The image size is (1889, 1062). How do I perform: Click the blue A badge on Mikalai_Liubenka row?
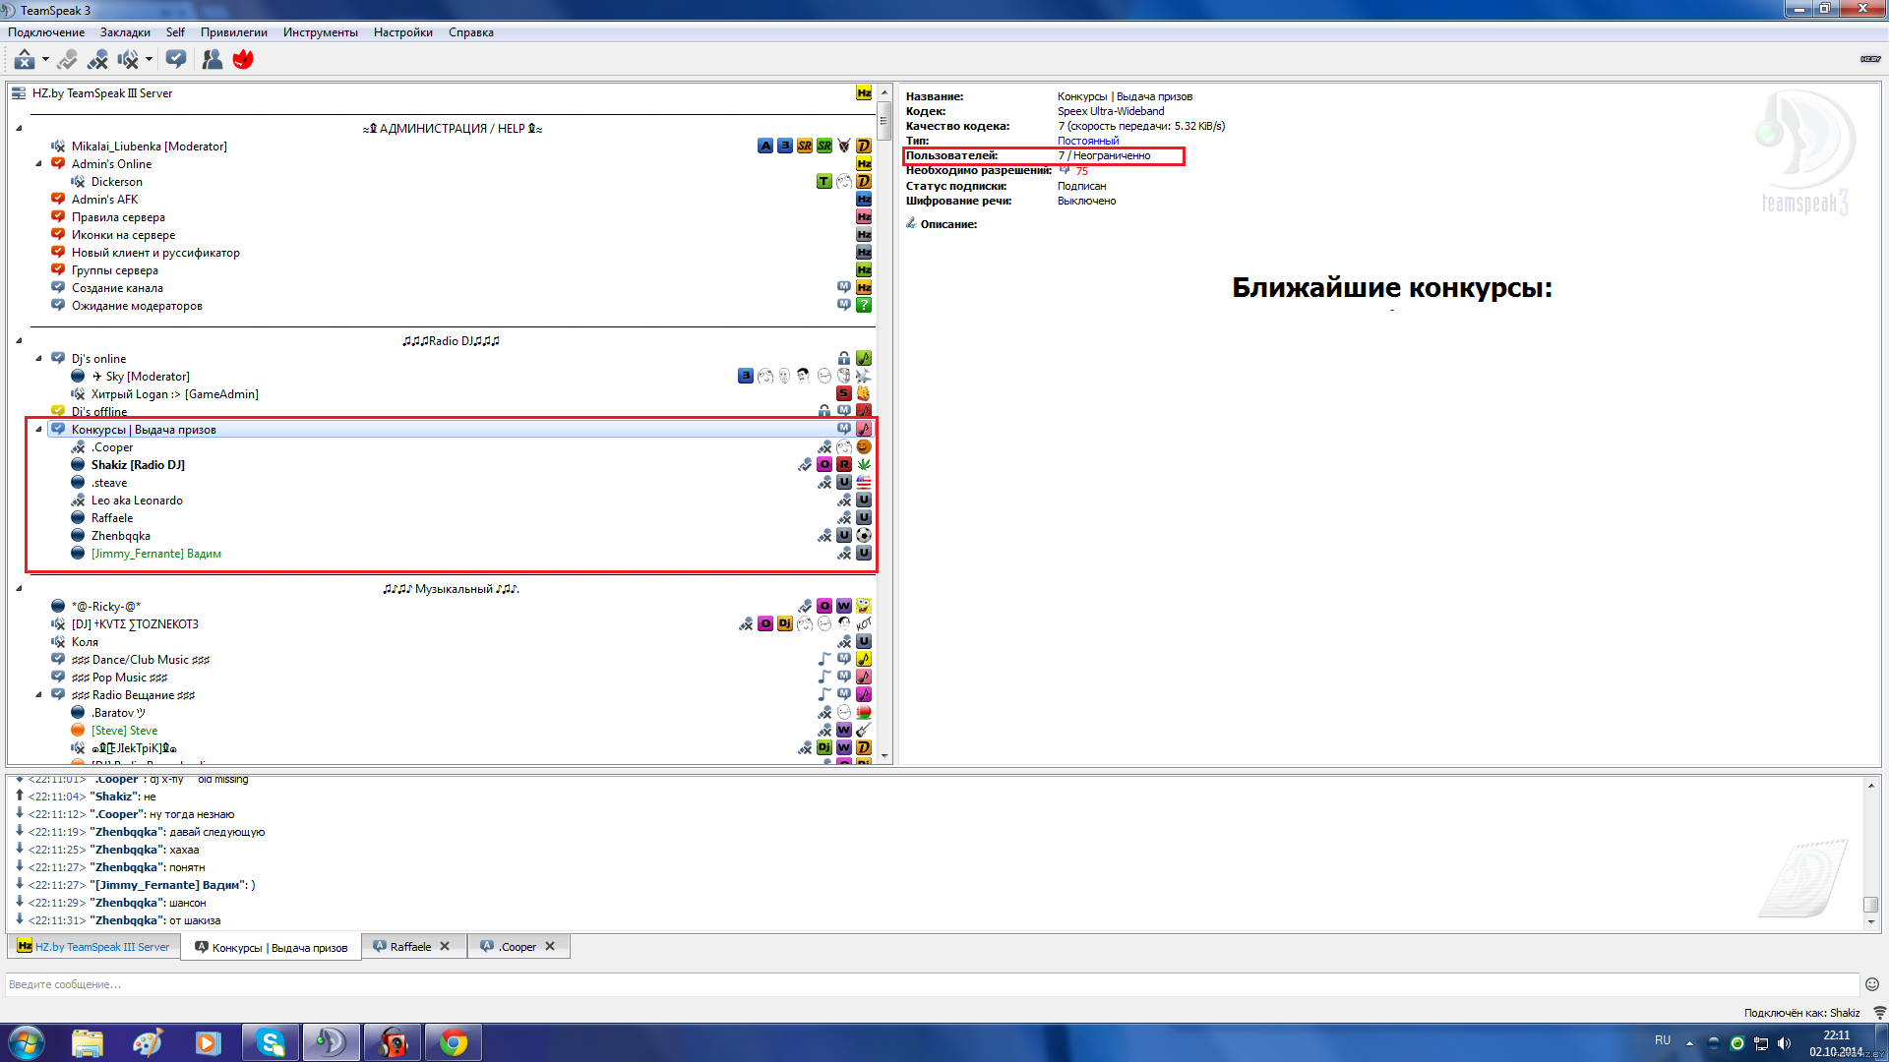click(765, 147)
